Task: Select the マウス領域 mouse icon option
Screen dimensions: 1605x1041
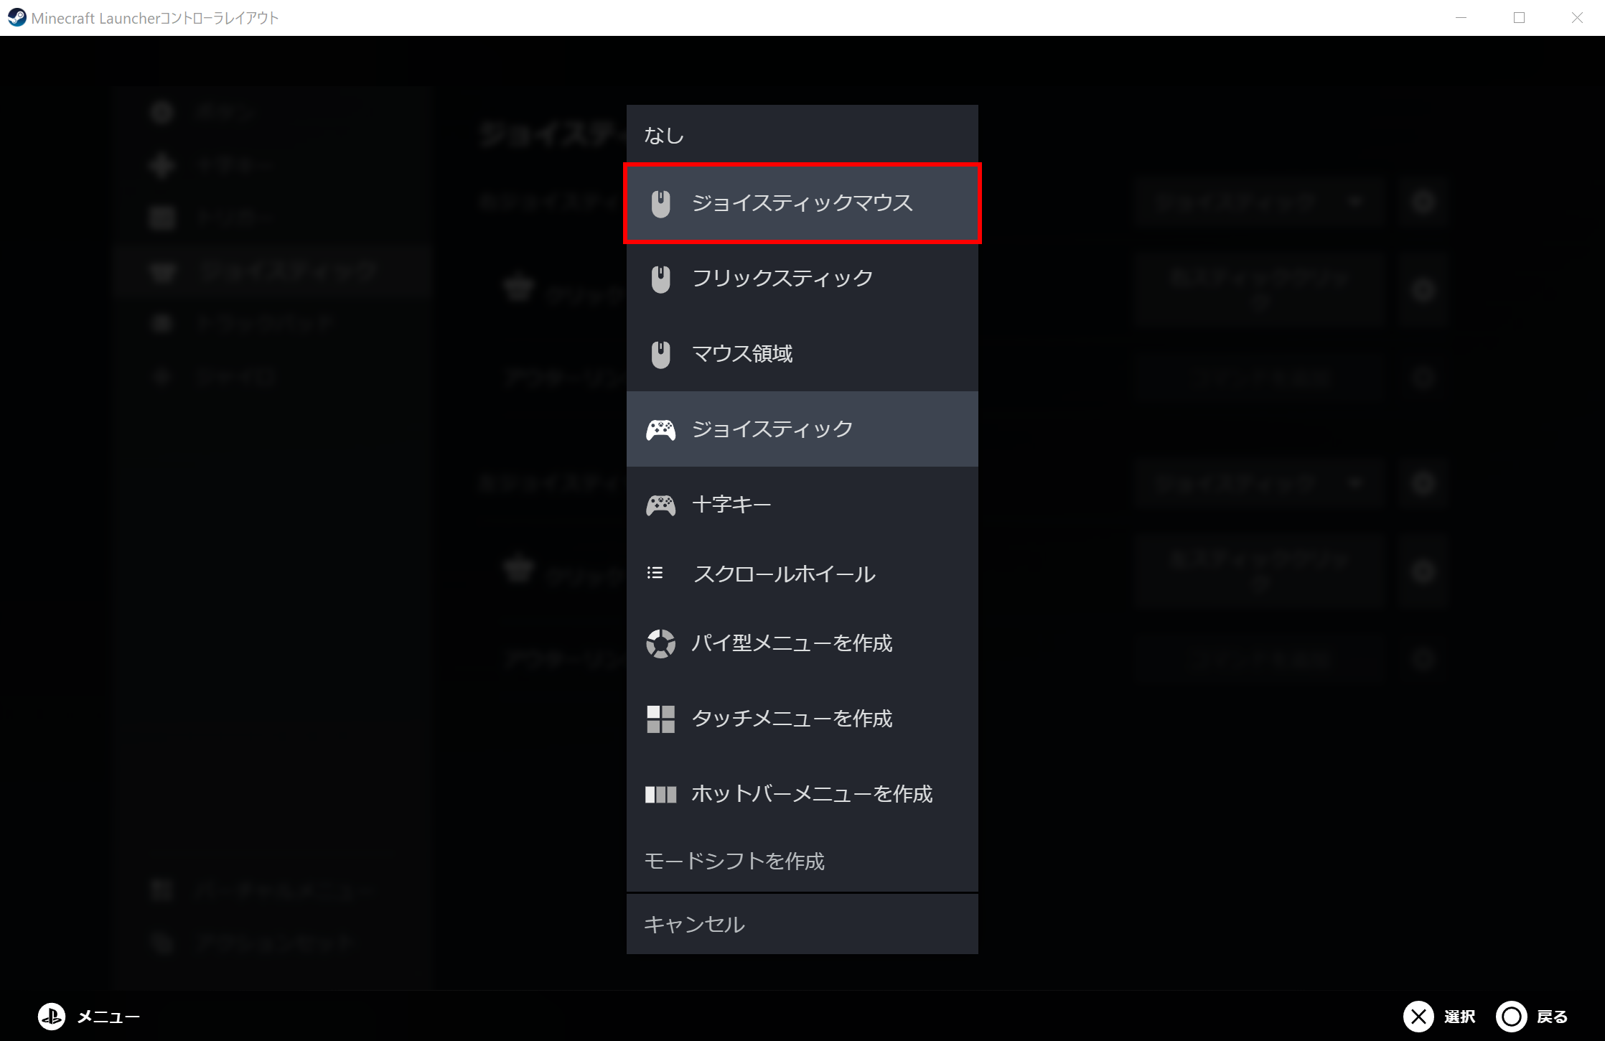Action: (802, 354)
